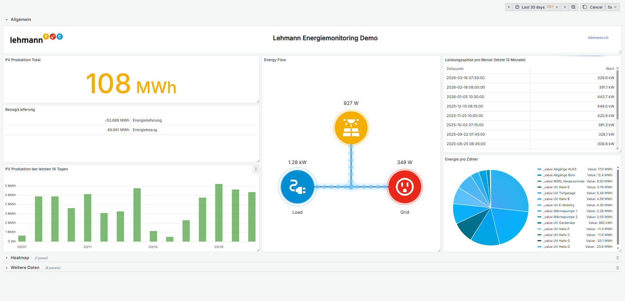Click the 108 MWh production stat

[131, 84]
